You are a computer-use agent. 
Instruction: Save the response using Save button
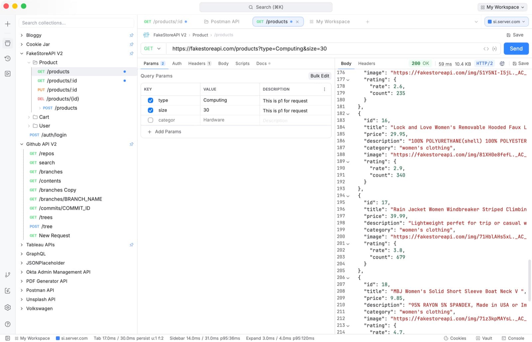(520, 63)
